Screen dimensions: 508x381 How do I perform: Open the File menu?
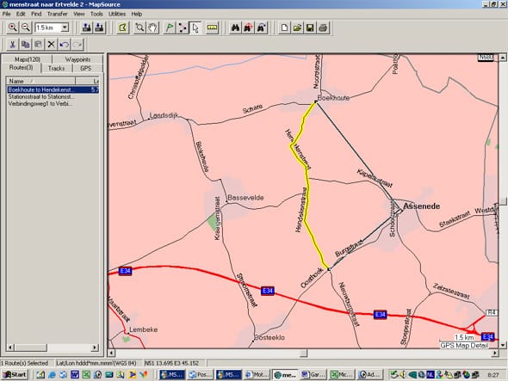7,14
